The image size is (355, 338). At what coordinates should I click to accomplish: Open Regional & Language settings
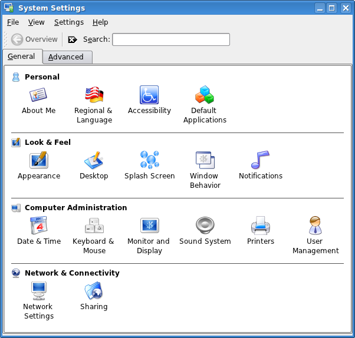94,105
